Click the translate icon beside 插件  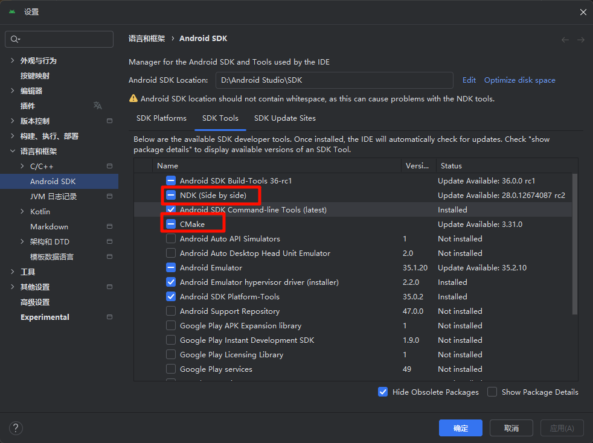tap(97, 106)
